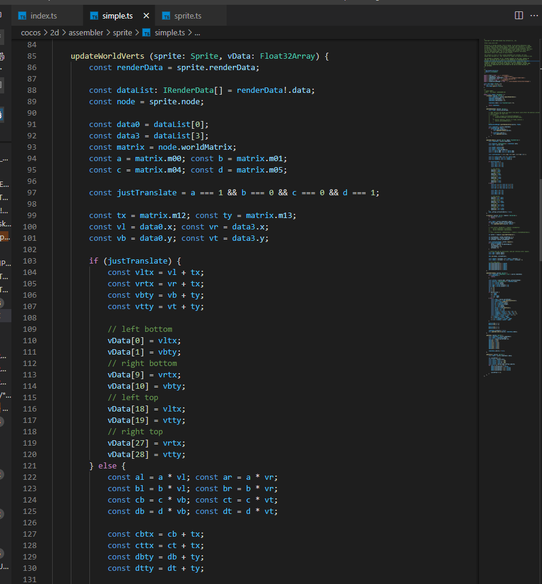Click line number 103 in the gutter
Image resolution: width=542 pixels, height=584 pixels.
coord(29,261)
